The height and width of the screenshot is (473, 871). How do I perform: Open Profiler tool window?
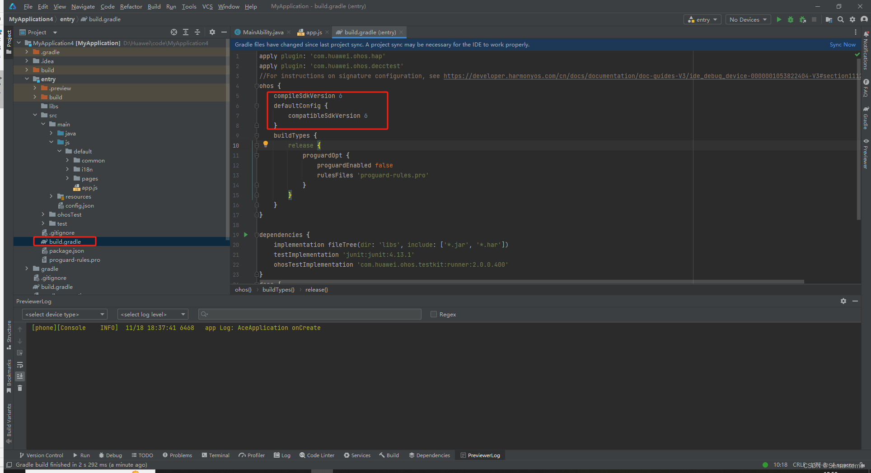[252, 455]
